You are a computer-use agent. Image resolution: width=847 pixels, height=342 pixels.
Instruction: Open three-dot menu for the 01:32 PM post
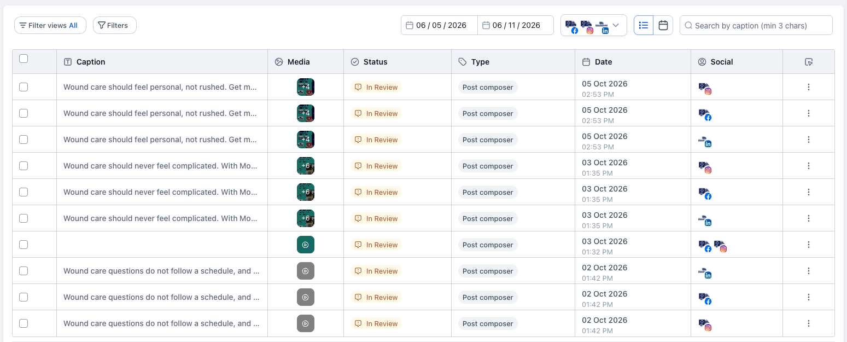click(x=809, y=245)
